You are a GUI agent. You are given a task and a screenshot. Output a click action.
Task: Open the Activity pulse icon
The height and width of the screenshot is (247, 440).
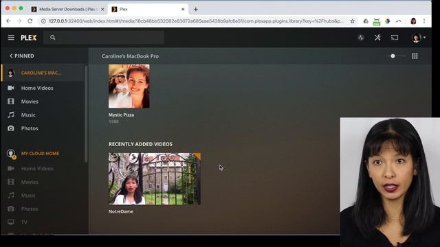click(361, 38)
